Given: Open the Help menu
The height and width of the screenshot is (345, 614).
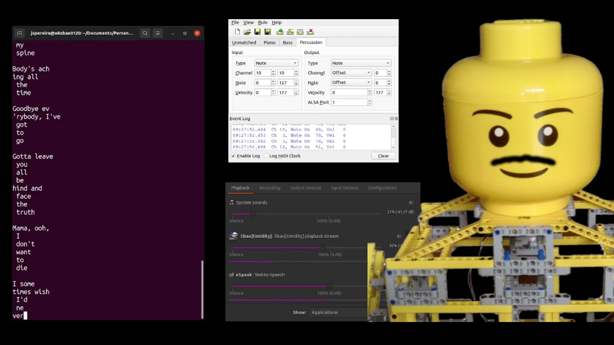Looking at the screenshot, I should point(277,23).
